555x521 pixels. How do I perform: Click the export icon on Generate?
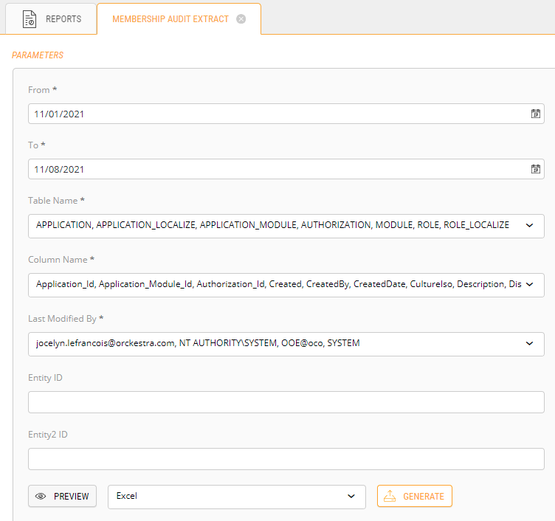coord(390,497)
